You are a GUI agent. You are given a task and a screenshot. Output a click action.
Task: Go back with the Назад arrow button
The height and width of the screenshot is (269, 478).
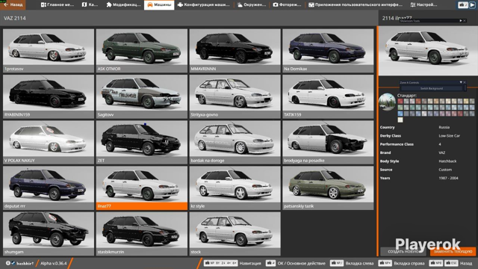tap(13, 4)
